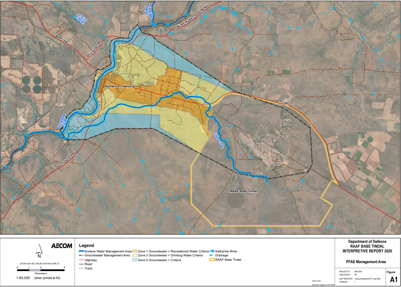Click the 'Road' legend text

click(x=88, y=264)
